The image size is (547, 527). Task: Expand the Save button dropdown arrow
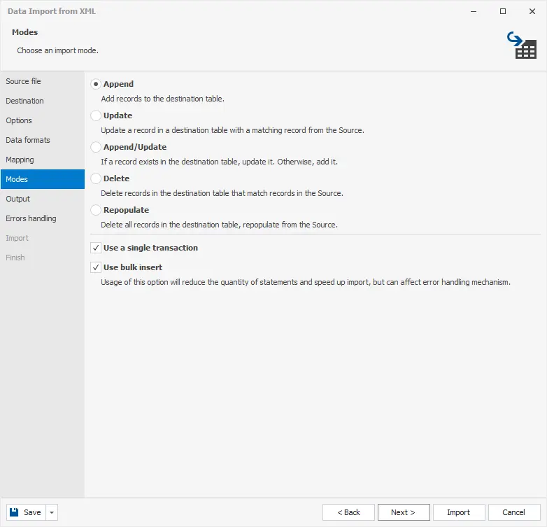(52, 512)
